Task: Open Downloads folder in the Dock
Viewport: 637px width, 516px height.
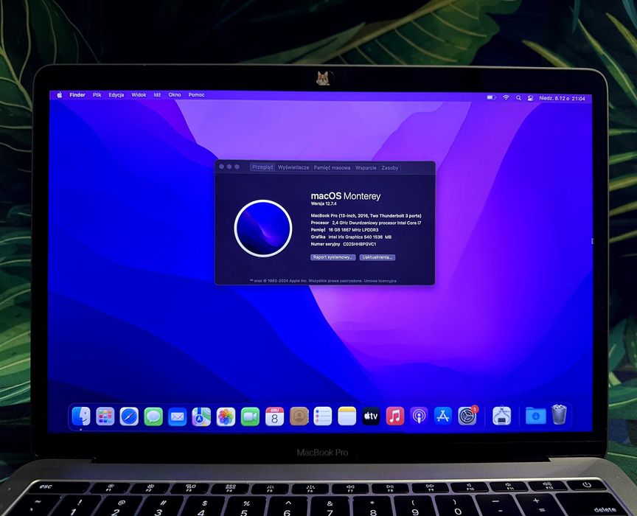Action: tap(535, 416)
